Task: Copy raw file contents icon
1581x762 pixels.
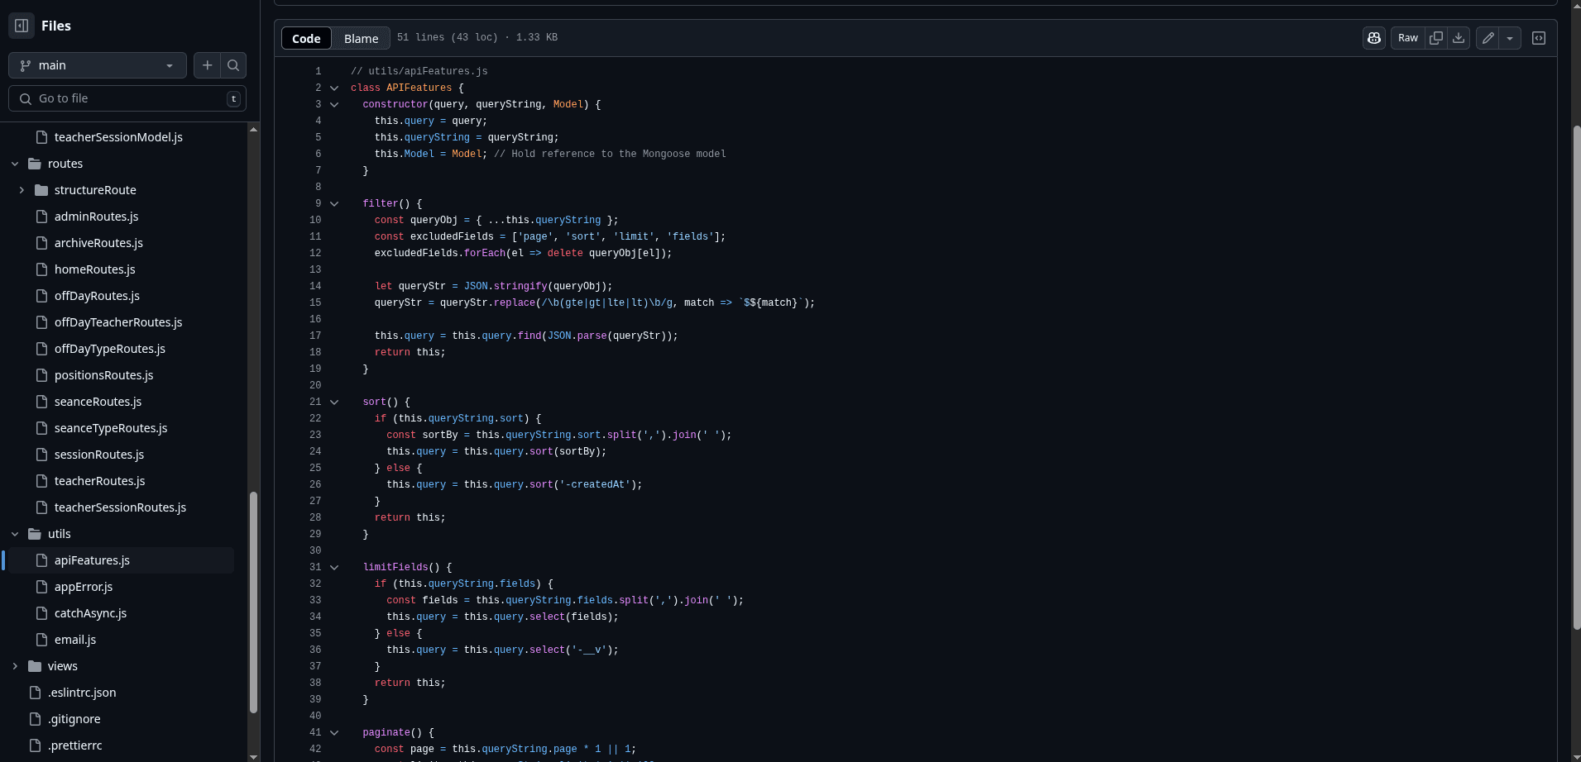Action: pyautogui.click(x=1436, y=38)
